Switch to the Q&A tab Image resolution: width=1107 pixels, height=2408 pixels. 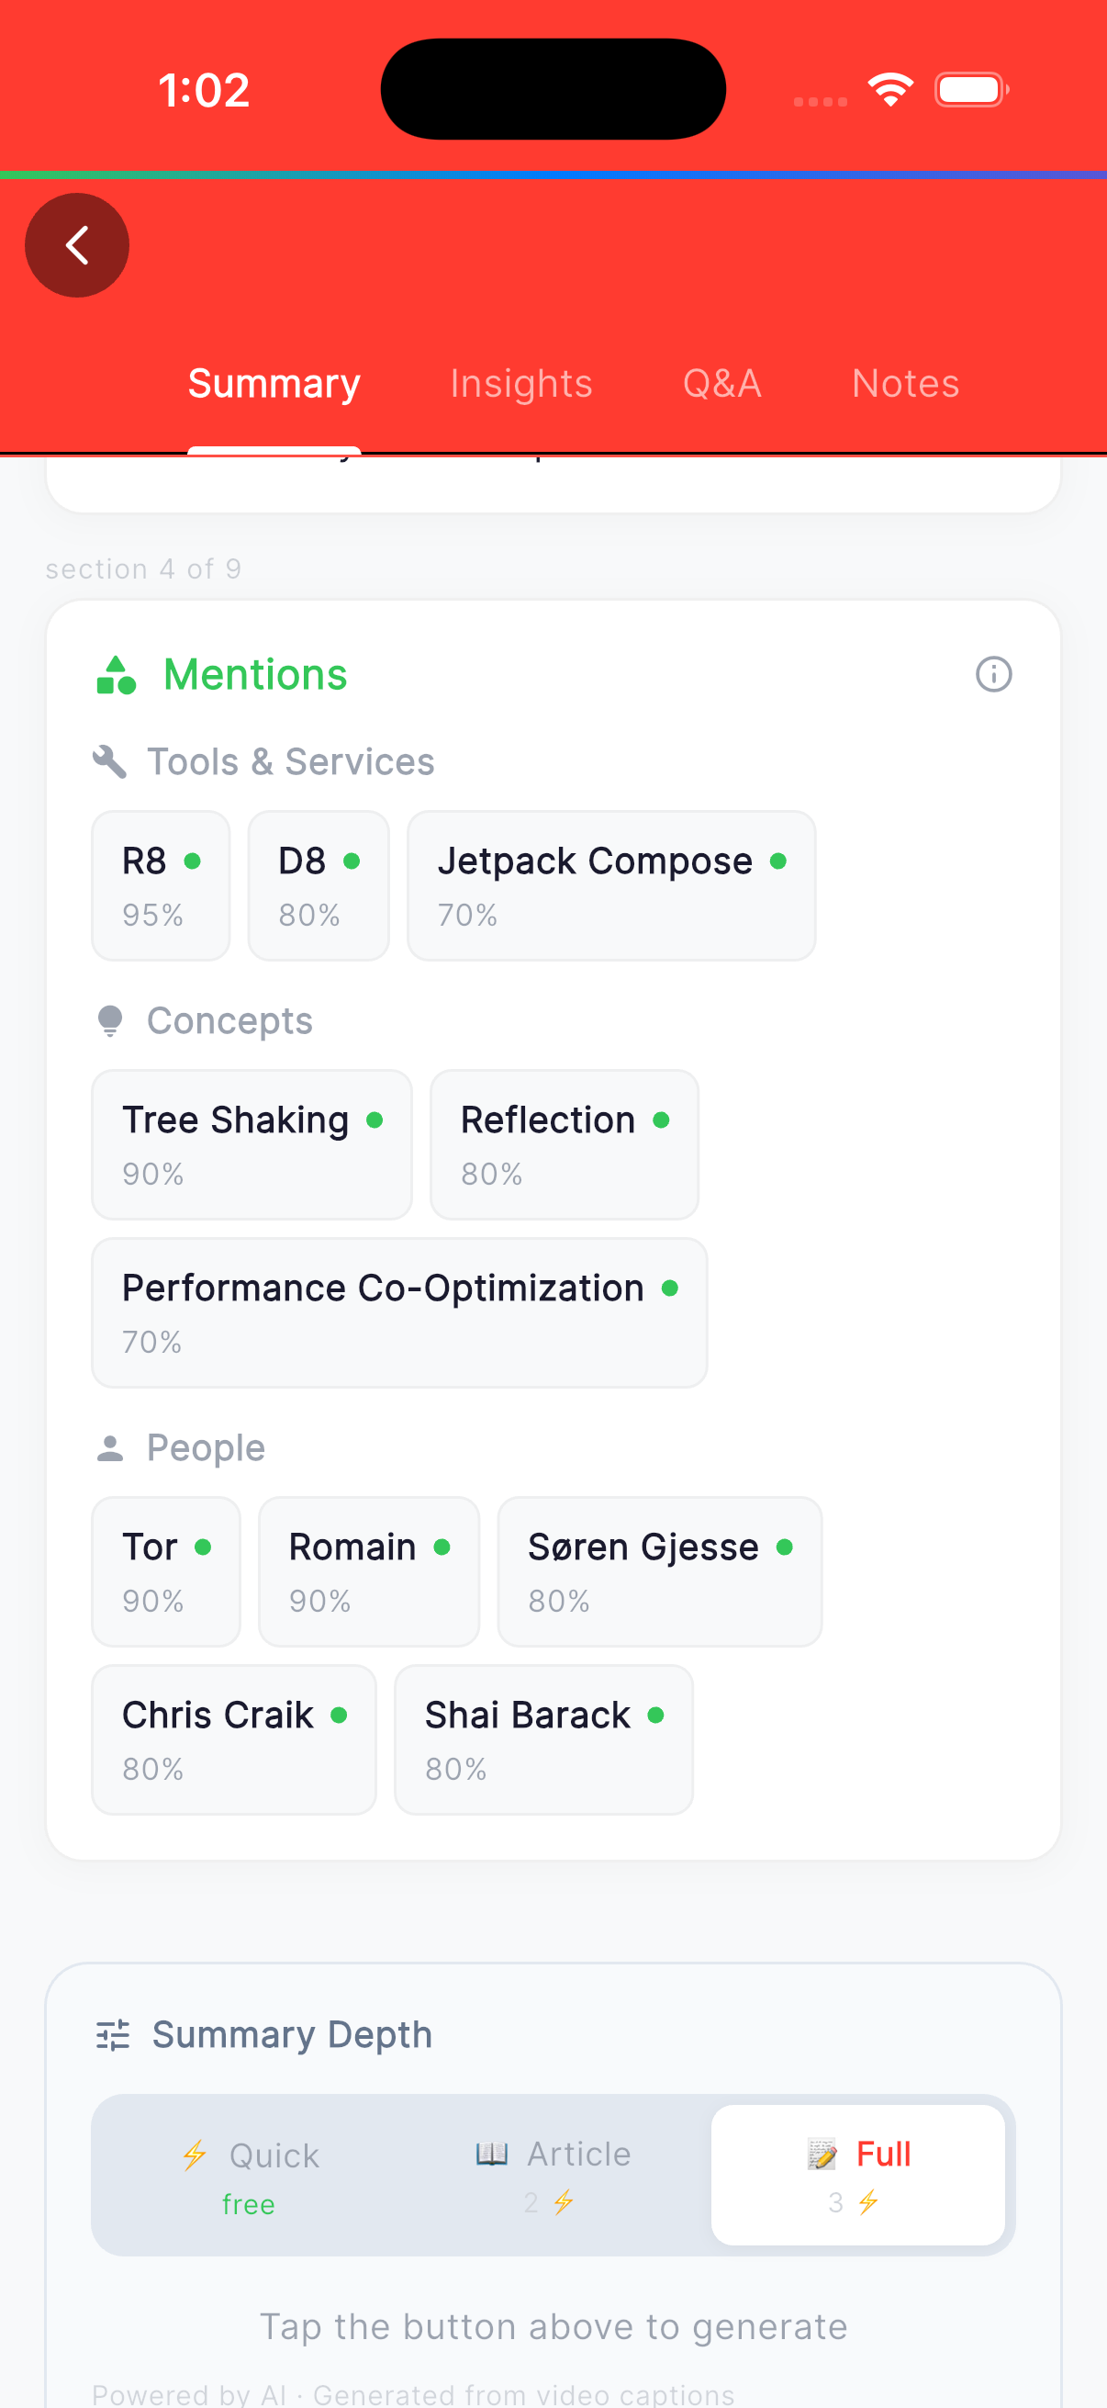click(x=722, y=384)
